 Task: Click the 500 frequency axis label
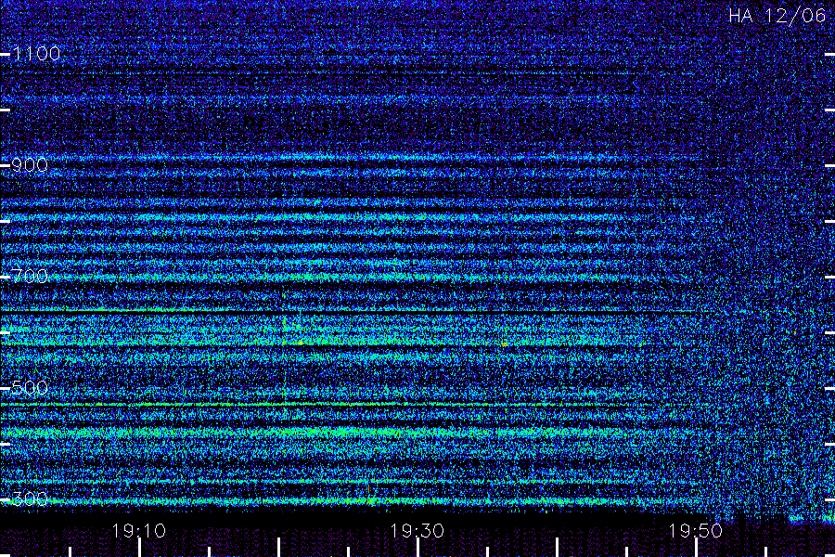(30, 387)
